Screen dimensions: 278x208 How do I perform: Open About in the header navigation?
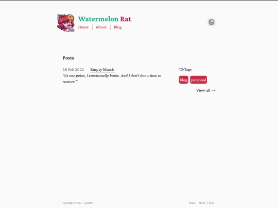point(101,27)
